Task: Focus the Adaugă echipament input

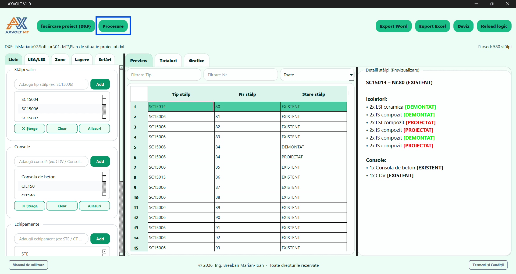Action: [x=51, y=239]
